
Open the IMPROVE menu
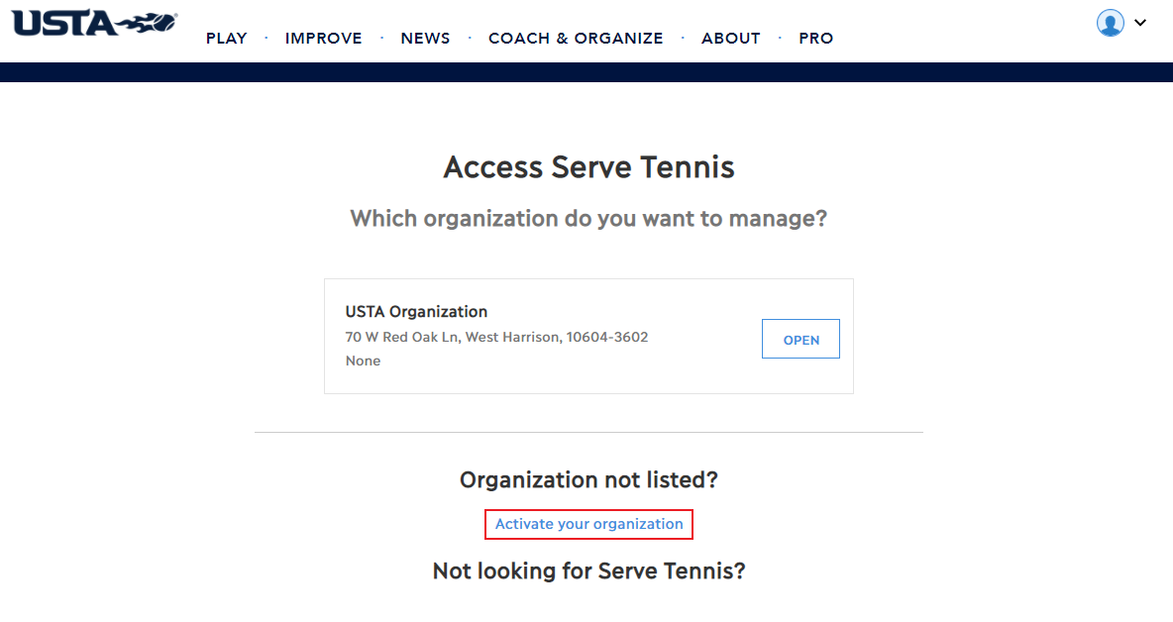tap(323, 38)
